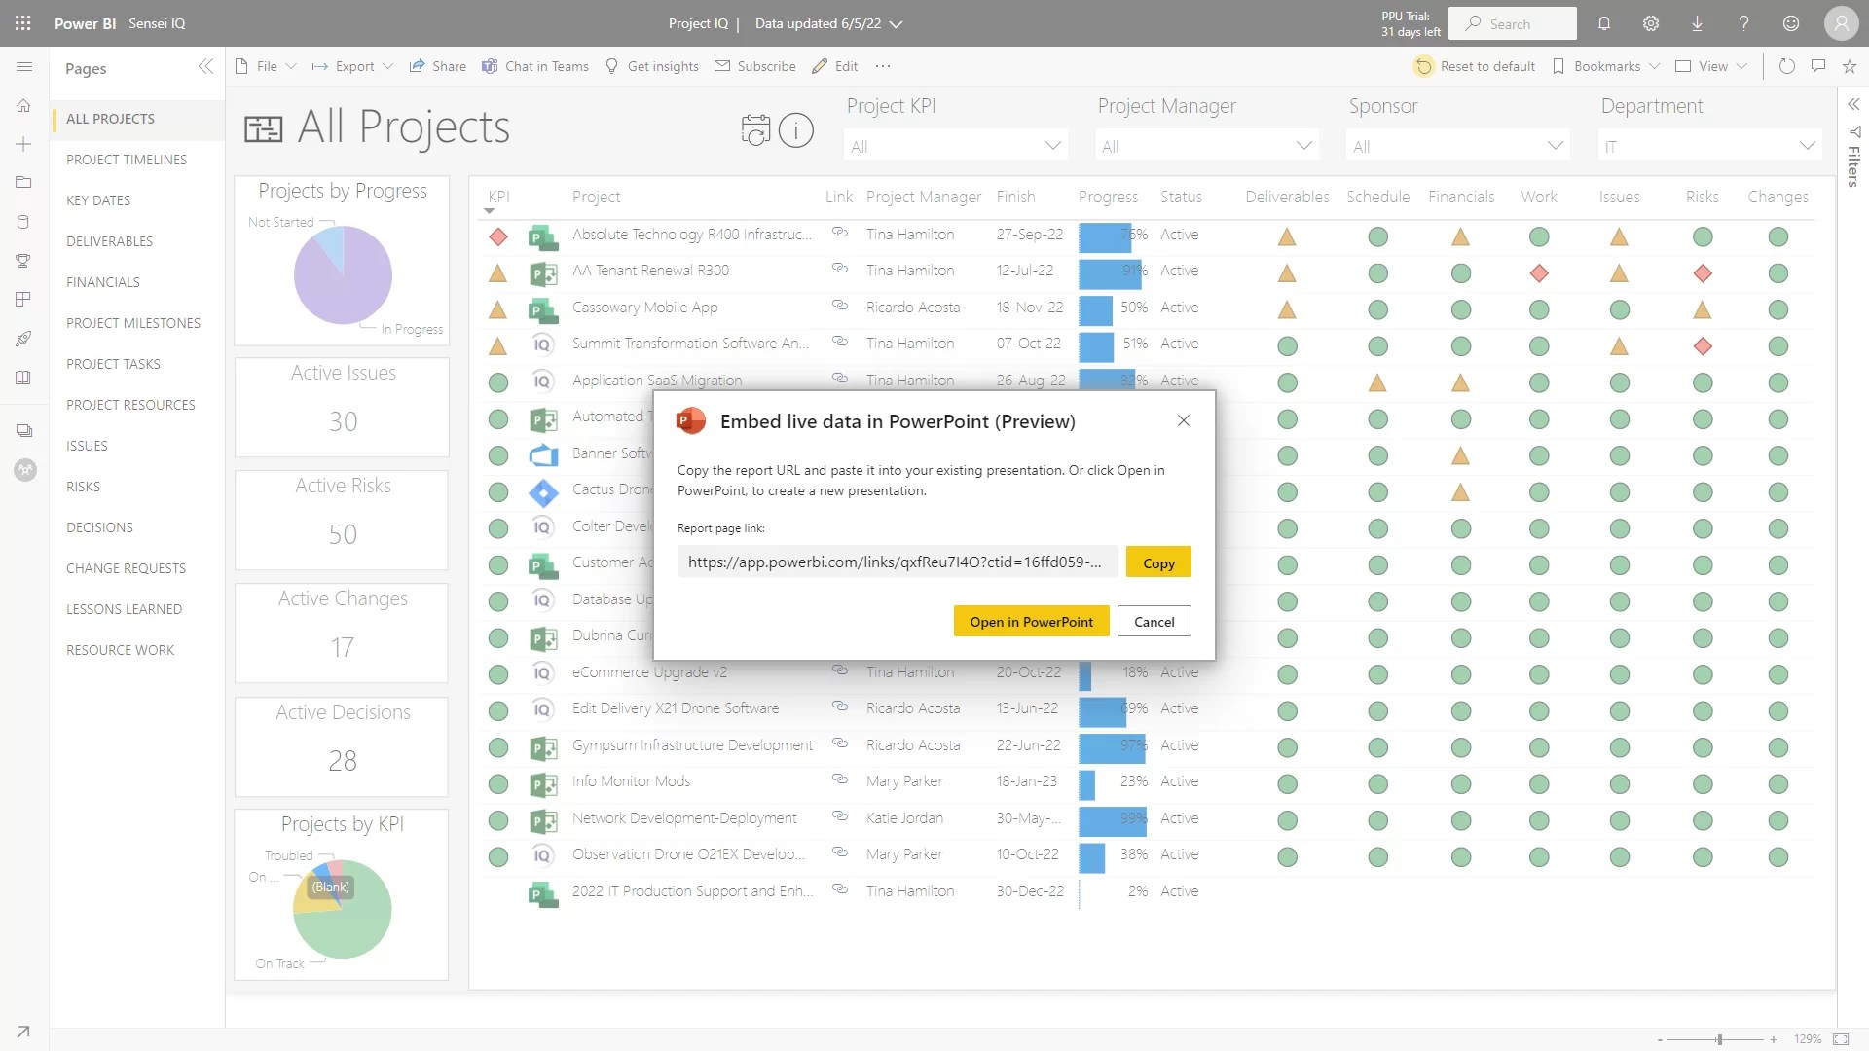Open the comments pane
Viewport: 1869px width, 1051px height.
[x=1818, y=66]
